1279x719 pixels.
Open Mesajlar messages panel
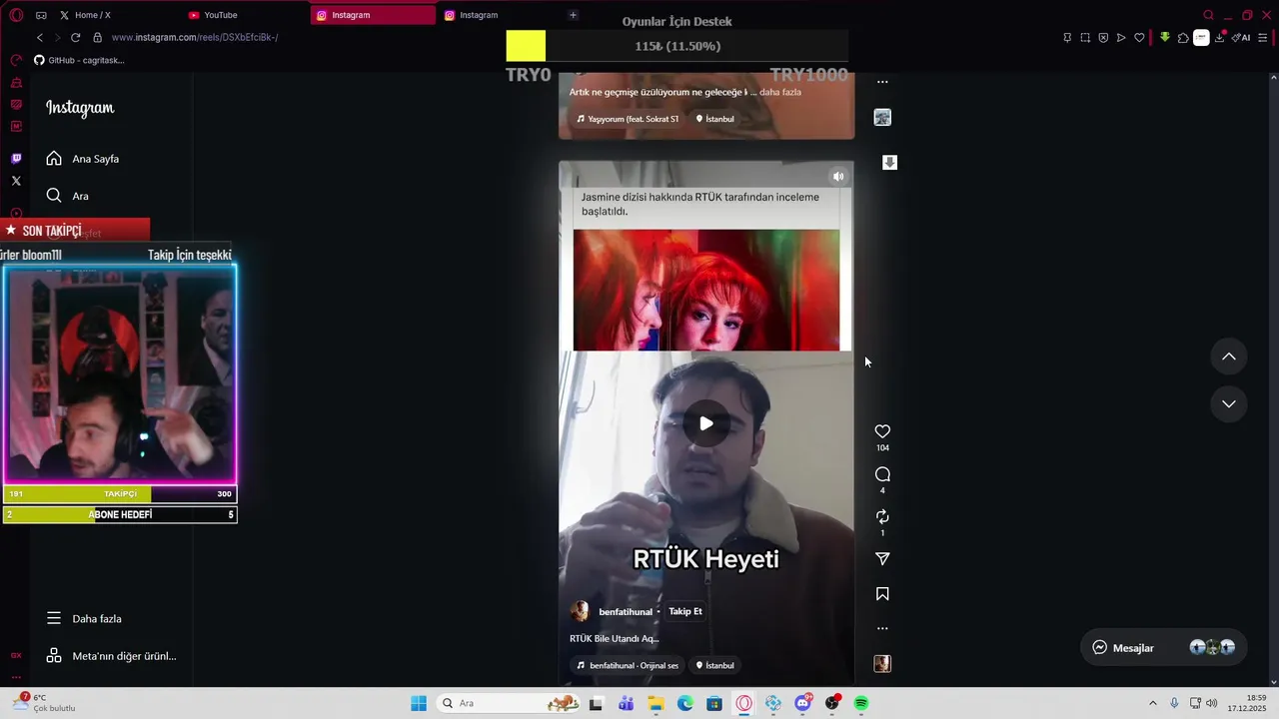click(1163, 647)
